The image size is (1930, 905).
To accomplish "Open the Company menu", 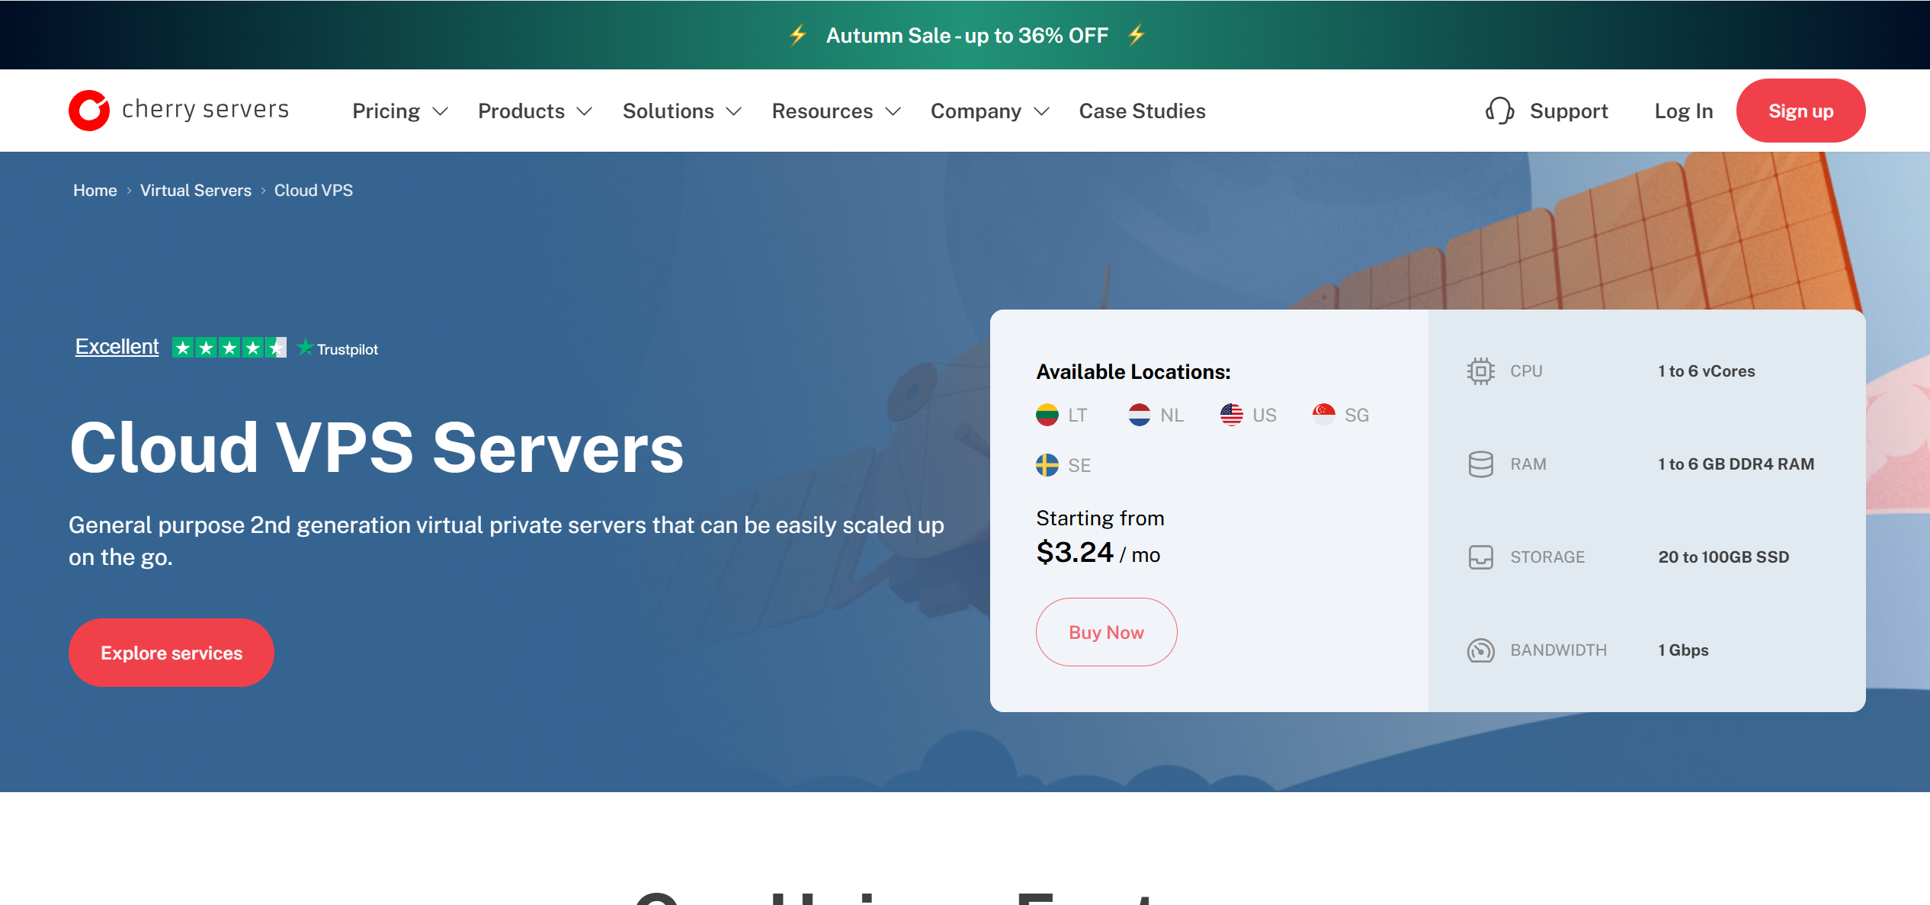I will point(976,111).
